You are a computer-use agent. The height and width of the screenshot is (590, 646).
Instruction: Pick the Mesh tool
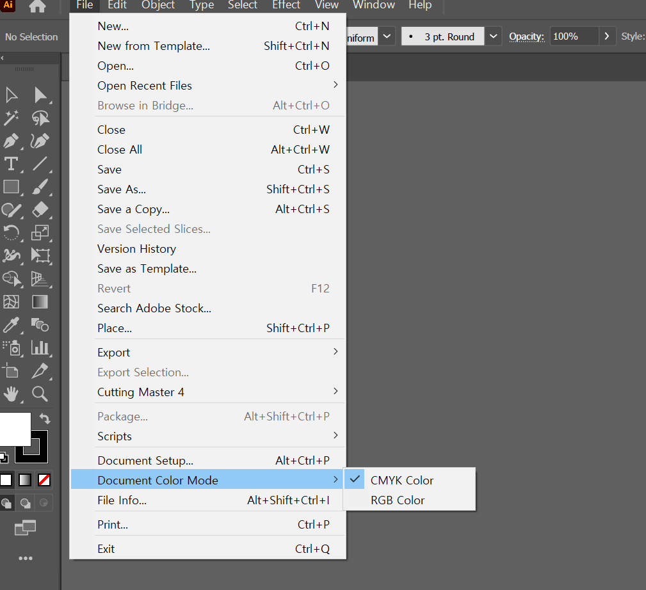(x=12, y=302)
